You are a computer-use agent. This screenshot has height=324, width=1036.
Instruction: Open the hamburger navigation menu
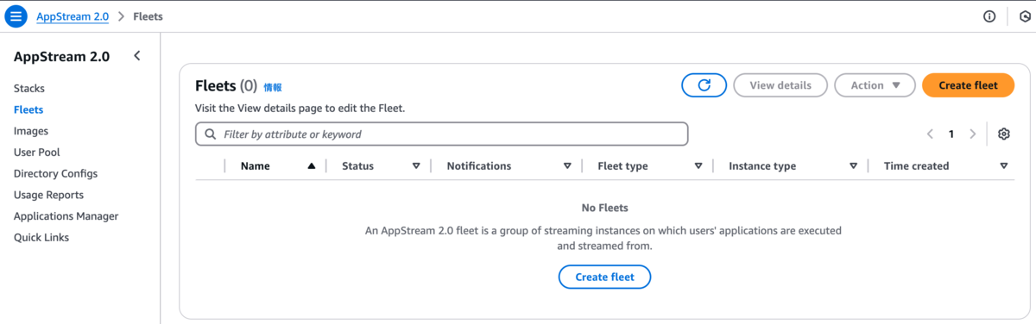[x=16, y=16]
